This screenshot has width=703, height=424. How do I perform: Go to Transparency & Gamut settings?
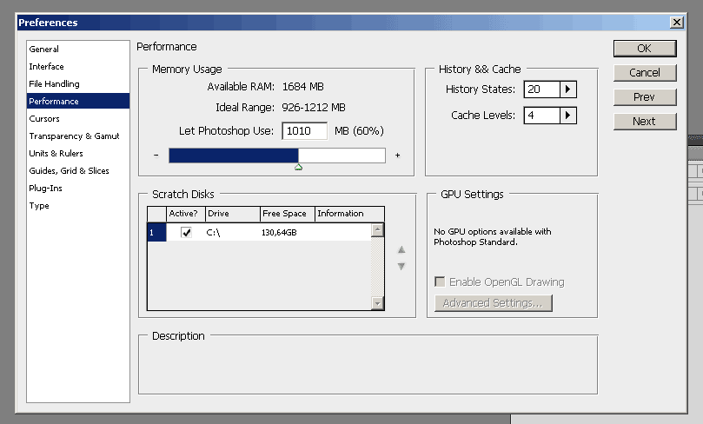(74, 136)
